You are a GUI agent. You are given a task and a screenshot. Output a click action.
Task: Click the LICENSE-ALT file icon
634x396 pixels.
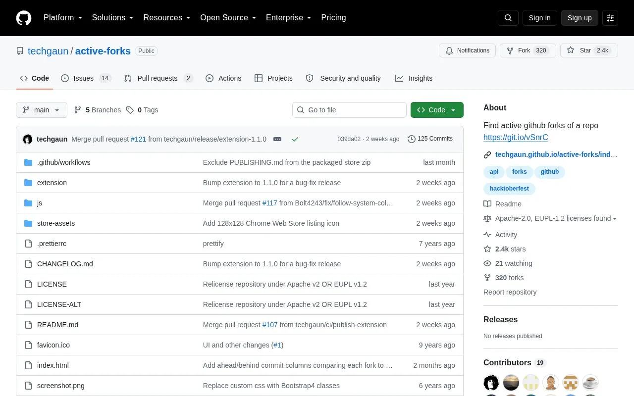pos(28,304)
